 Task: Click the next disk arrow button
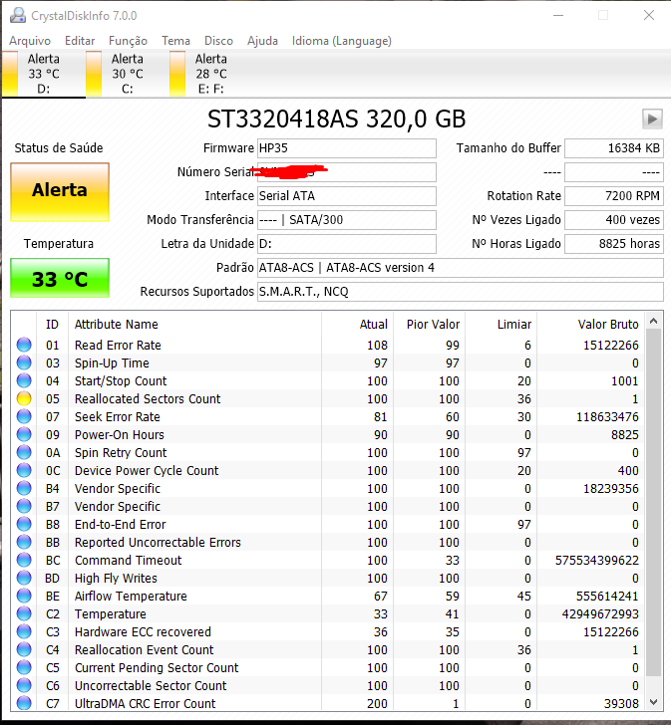point(652,120)
